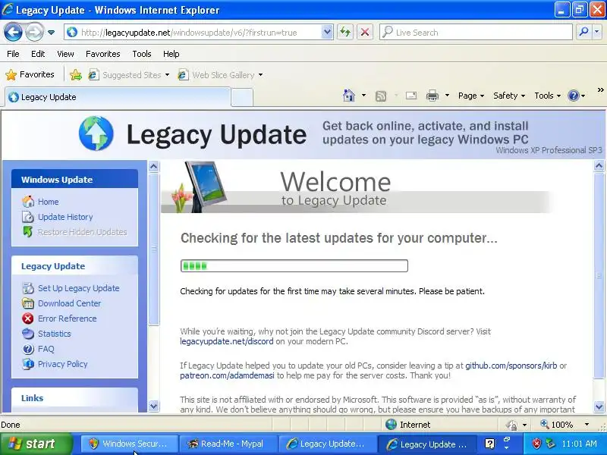Expand the address bar history dropdown
607x455 pixels.
pos(327,33)
